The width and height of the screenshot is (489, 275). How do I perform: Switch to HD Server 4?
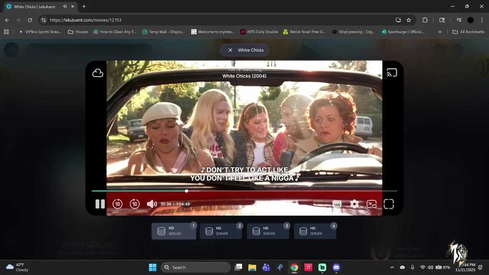click(315, 231)
